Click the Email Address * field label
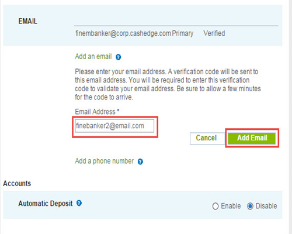The image size is (292, 234). (x=97, y=112)
